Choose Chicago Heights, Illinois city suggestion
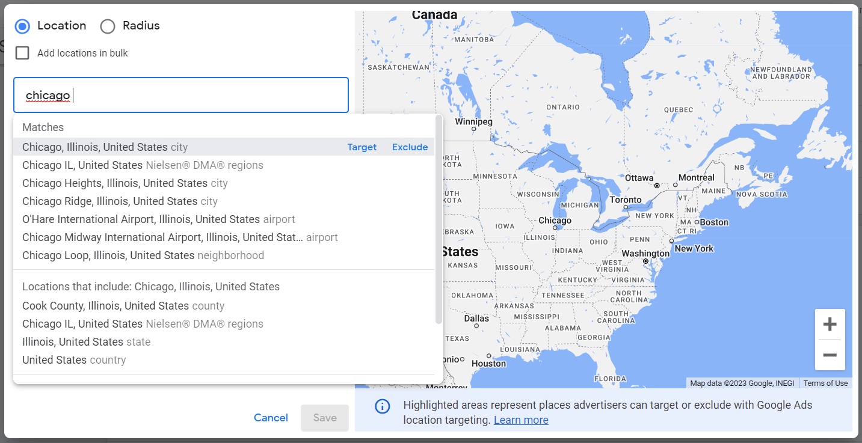 pos(224,183)
